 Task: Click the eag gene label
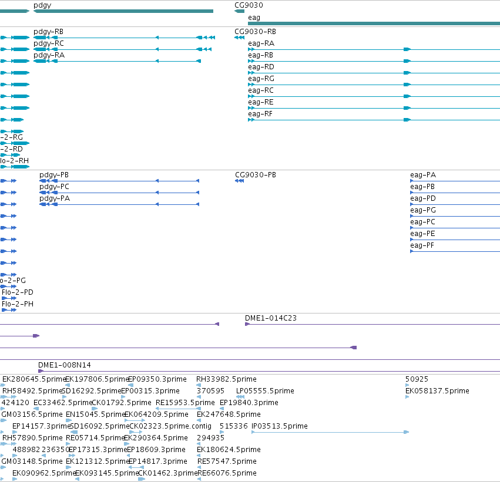pyautogui.click(x=254, y=18)
